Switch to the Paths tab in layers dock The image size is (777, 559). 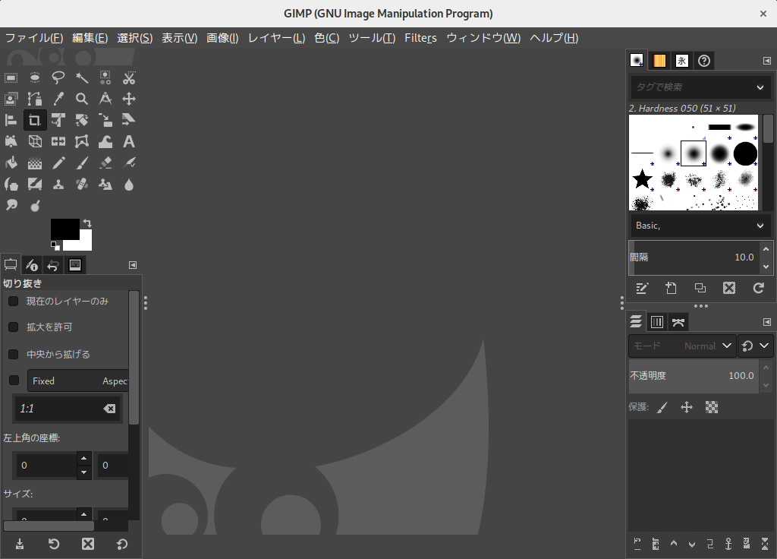click(x=678, y=322)
